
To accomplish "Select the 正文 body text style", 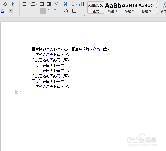I will click(x=96, y=7).
